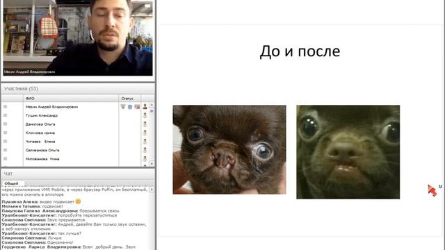
Task: Click the participants list scroll-down arrow
Action: click(152, 164)
